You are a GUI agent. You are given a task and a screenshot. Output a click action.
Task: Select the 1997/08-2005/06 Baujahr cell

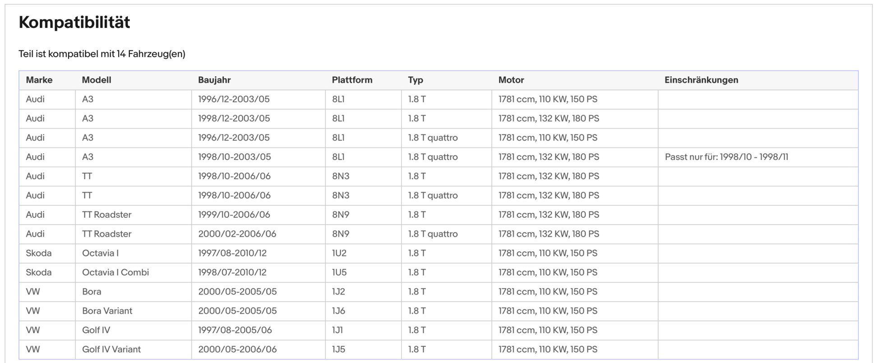tap(235, 330)
